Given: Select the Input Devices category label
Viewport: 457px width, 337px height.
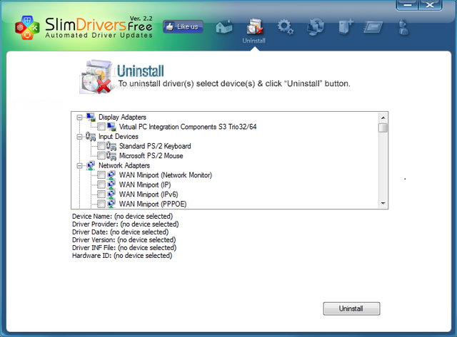Looking at the screenshot, I should [x=119, y=136].
